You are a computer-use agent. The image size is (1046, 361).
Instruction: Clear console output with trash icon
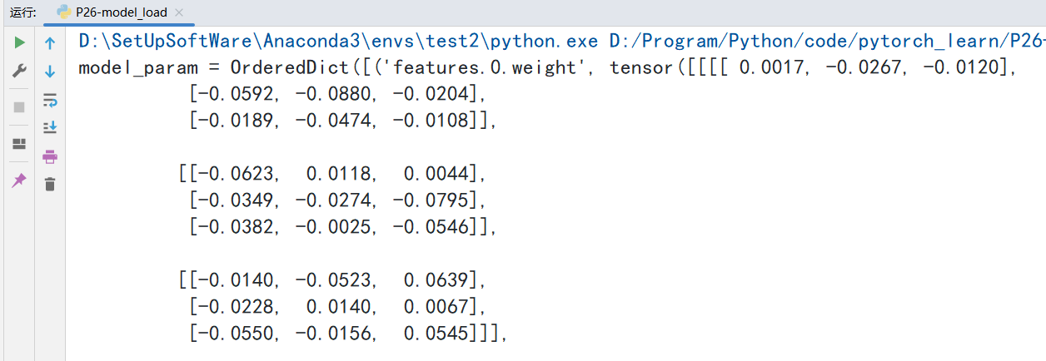50,184
